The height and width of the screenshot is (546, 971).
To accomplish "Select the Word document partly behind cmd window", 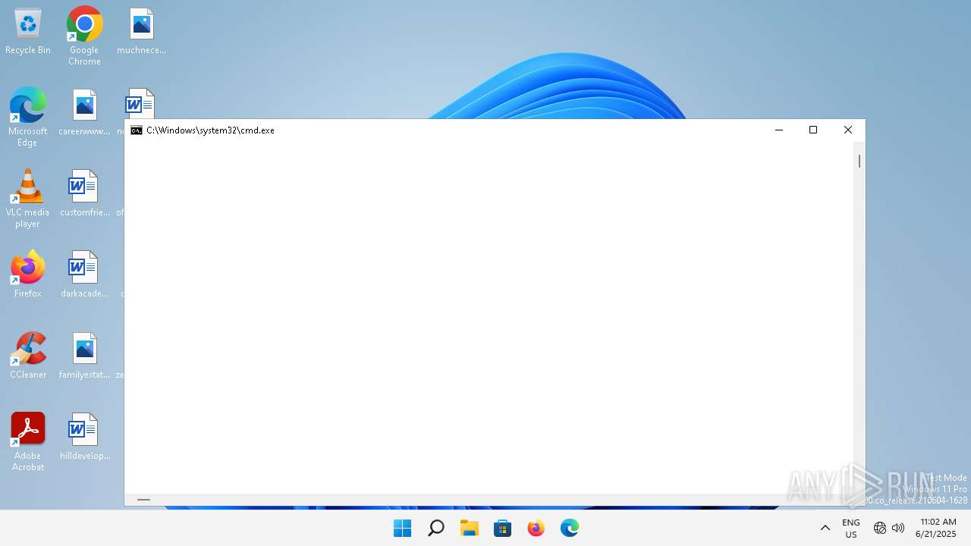I will point(140,104).
